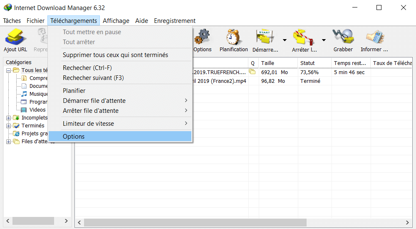Click the Projets grabber globe icon
The height and width of the screenshot is (229, 416).
pyautogui.click(x=17, y=134)
